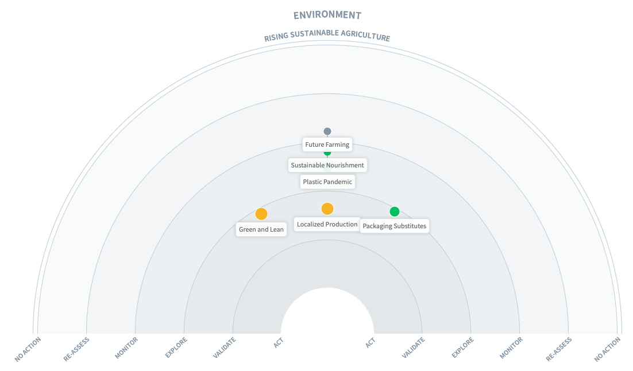The height and width of the screenshot is (371, 633).
Task: Click the gray Future Farming dot
Action: 327,131
